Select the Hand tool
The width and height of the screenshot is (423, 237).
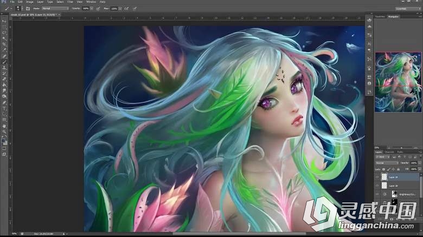click(4, 126)
